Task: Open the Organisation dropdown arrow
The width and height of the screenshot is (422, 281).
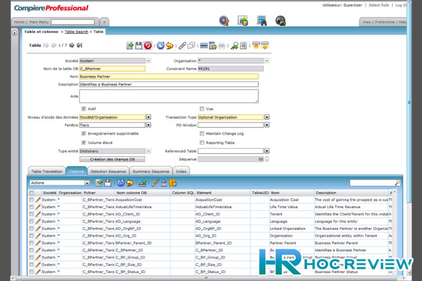Action: point(267,61)
